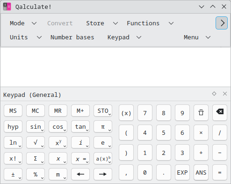
Task: Move cursor right with the right arrow key
Action: [x=103, y=174]
